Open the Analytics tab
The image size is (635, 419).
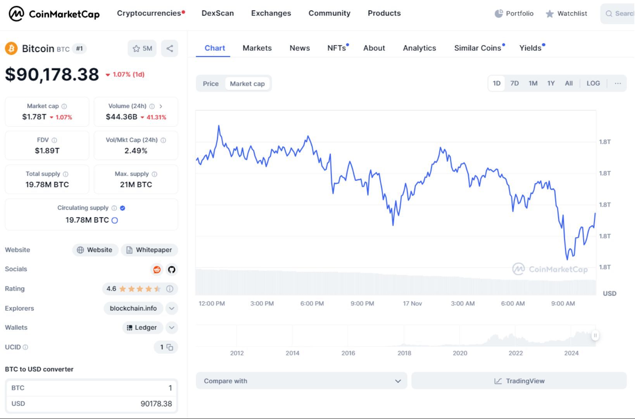pos(419,48)
